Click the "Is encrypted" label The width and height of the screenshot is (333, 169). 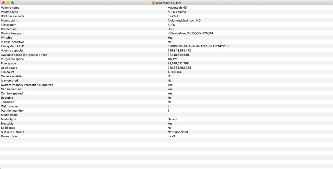click(x=9, y=80)
